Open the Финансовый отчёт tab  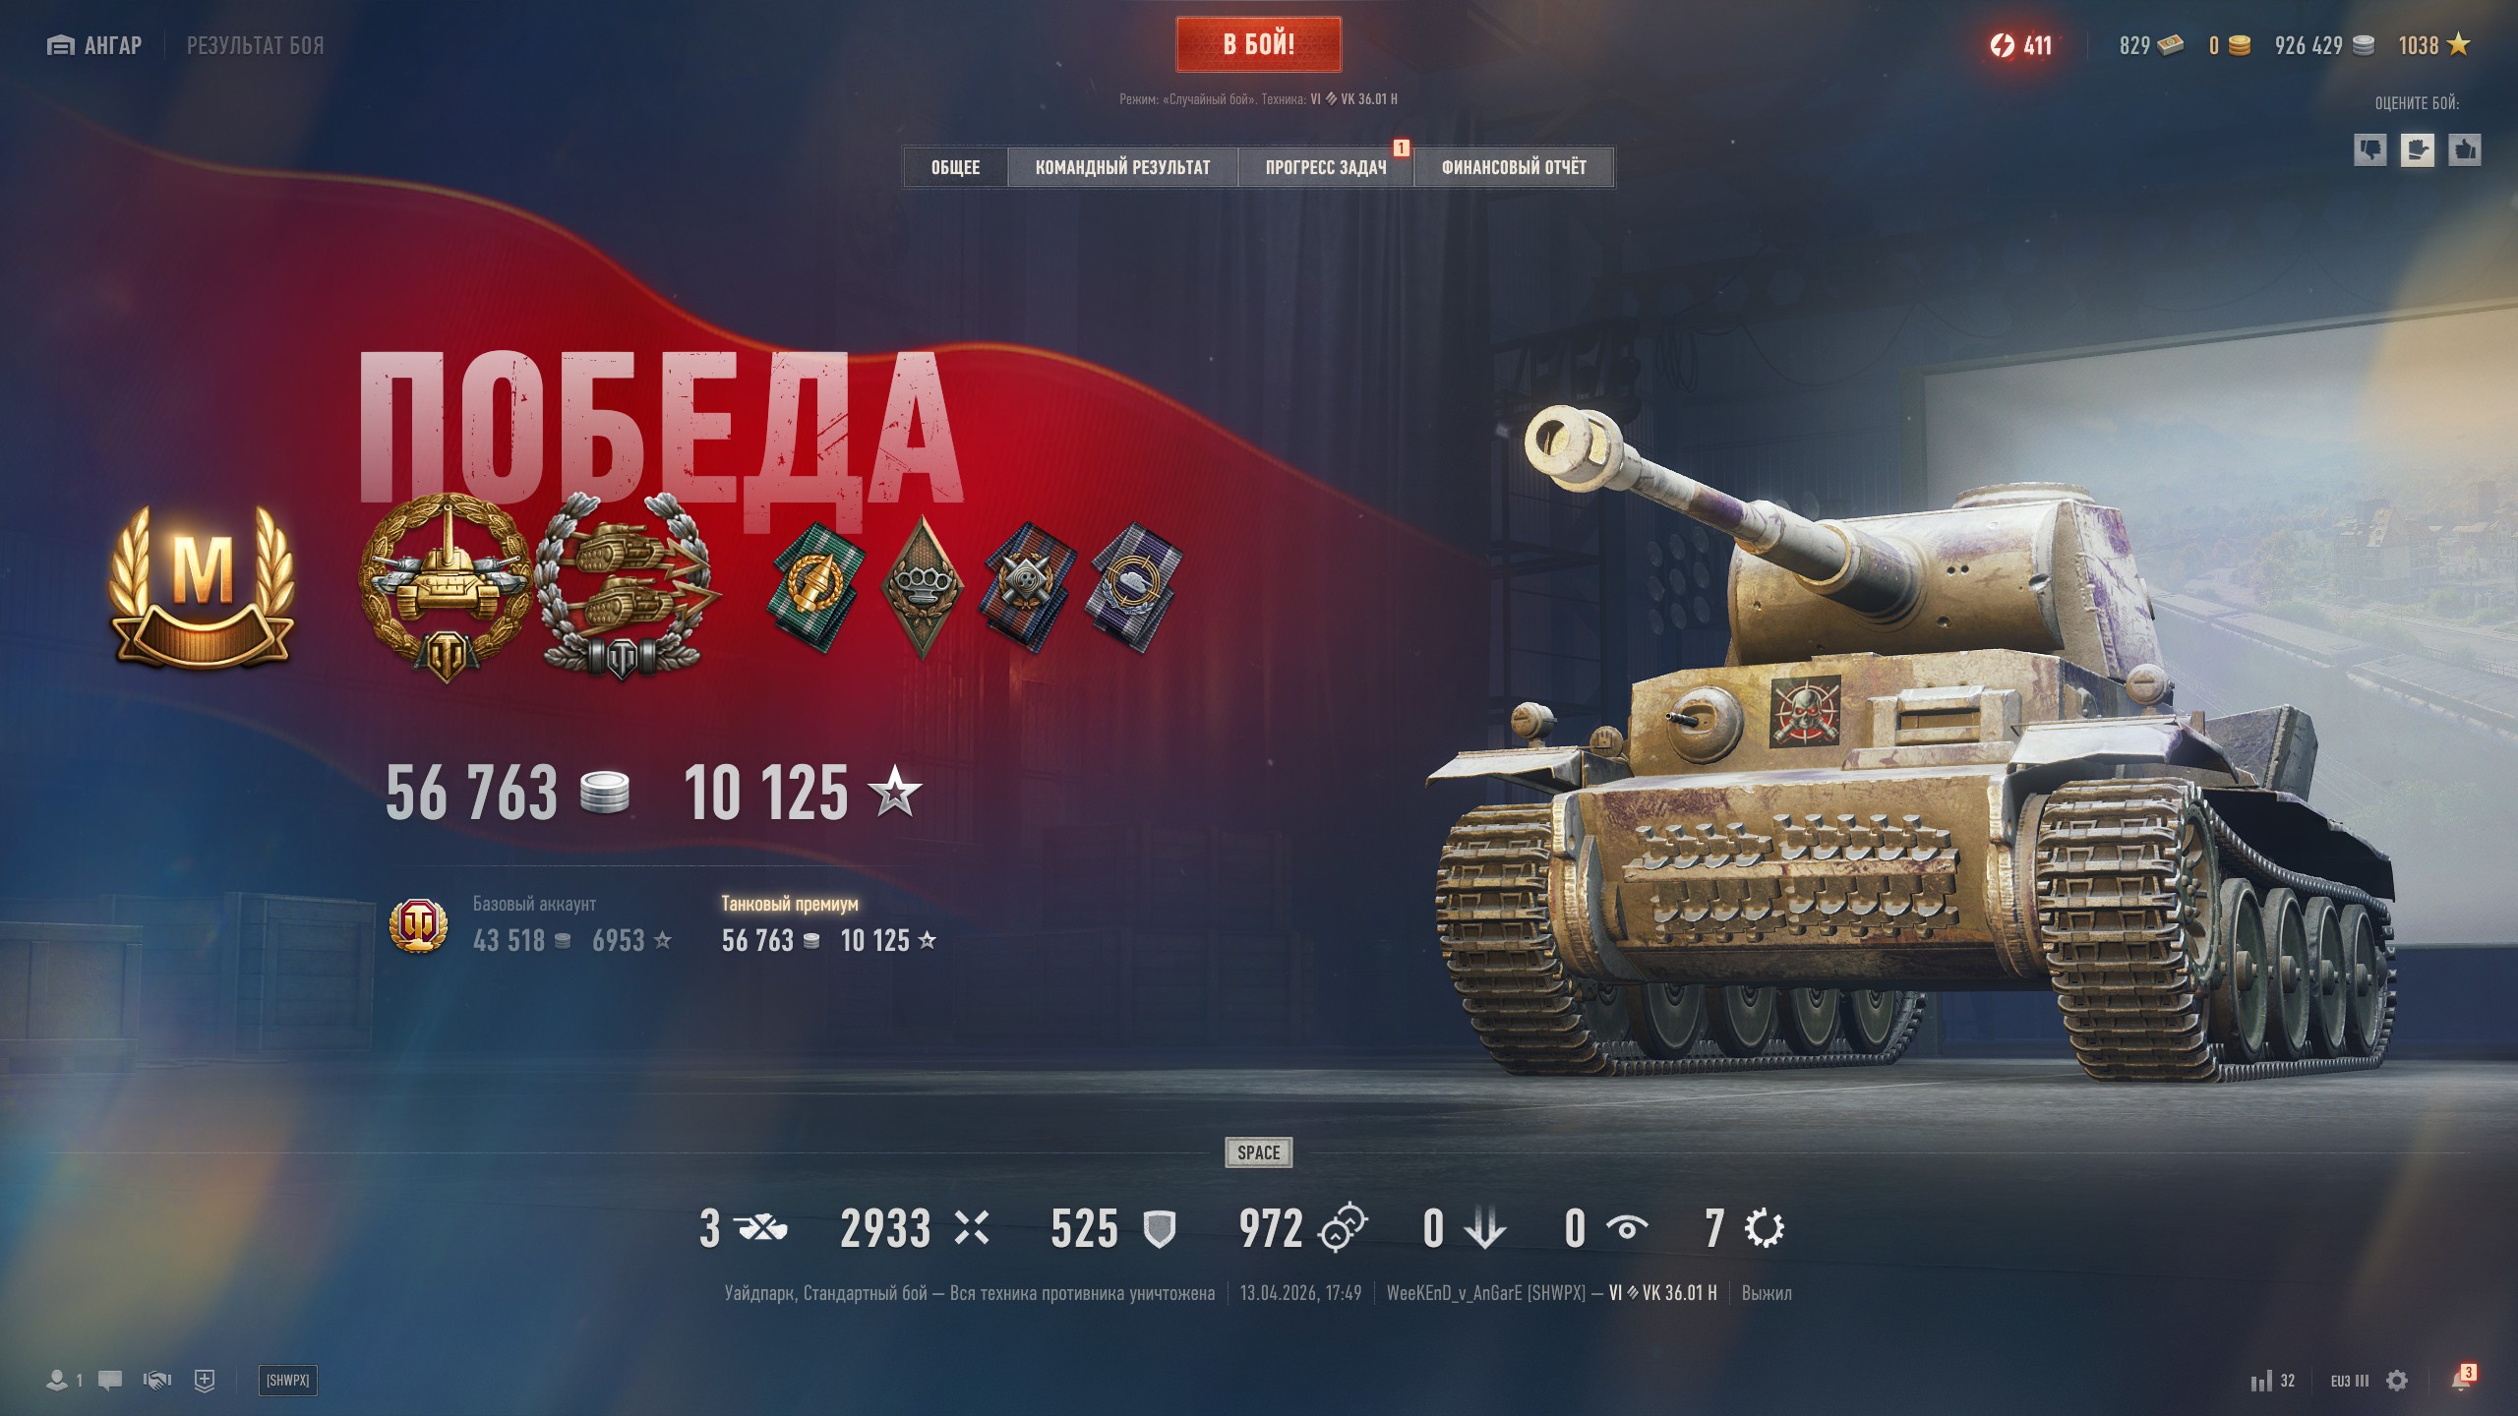click(x=1514, y=167)
